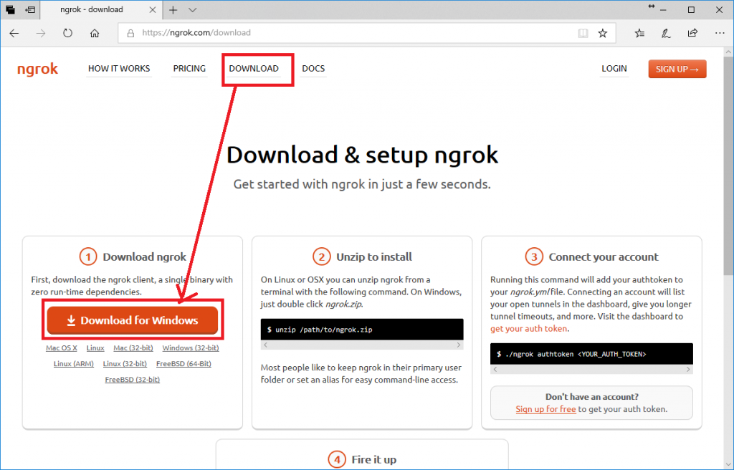Image resolution: width=734 pixels, height=470 pixels.
Task: Choose the Linux (ARM) download link
Action: (74, 364)
